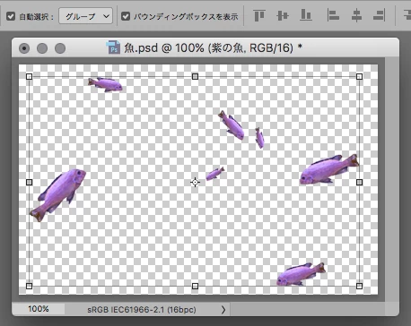Click the distribute icon at toolbar right edge
This screenshot has width=411, height=326.
click(407, 15)
